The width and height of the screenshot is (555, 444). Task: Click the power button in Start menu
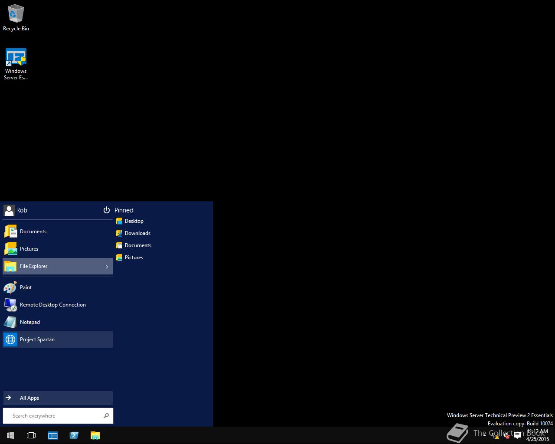(x=106, y=210)
